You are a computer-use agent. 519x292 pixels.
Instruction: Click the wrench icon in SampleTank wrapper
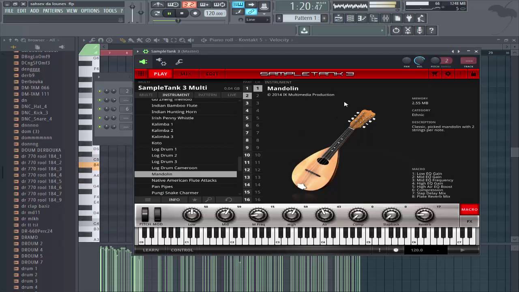pyautogui.click(x=179, y=62)
